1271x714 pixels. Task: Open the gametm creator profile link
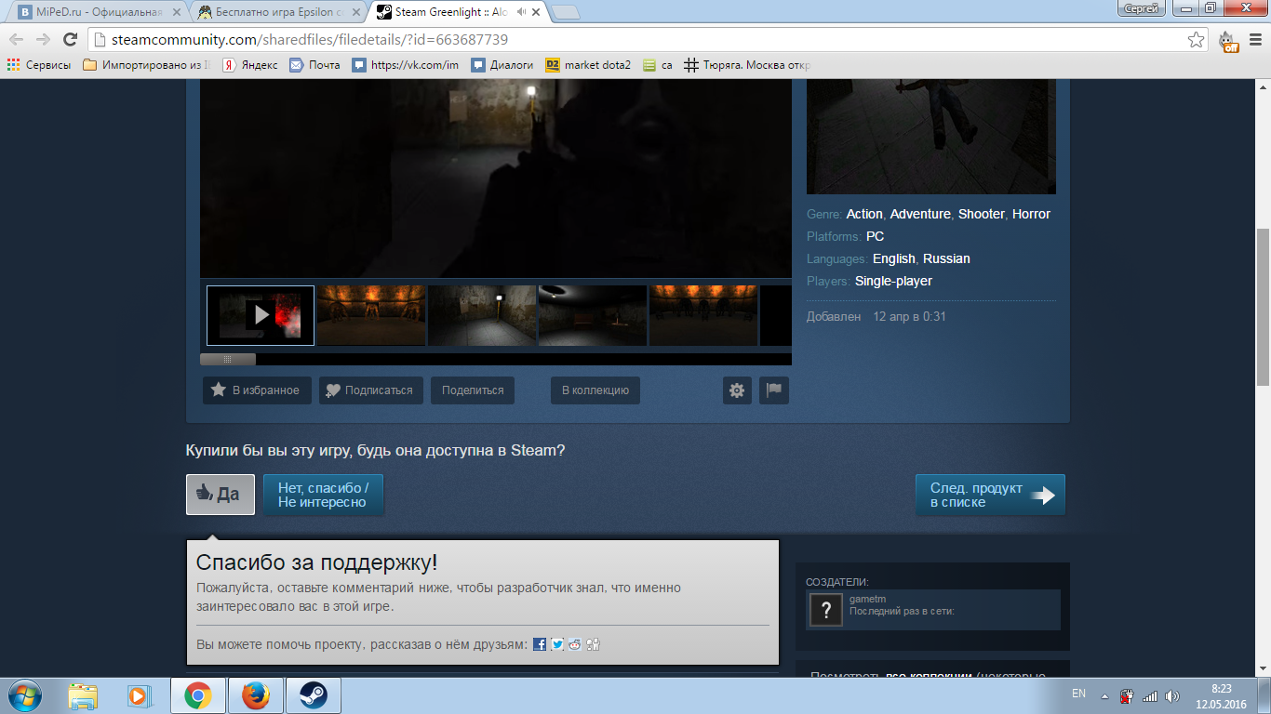[x=867, y=599]
